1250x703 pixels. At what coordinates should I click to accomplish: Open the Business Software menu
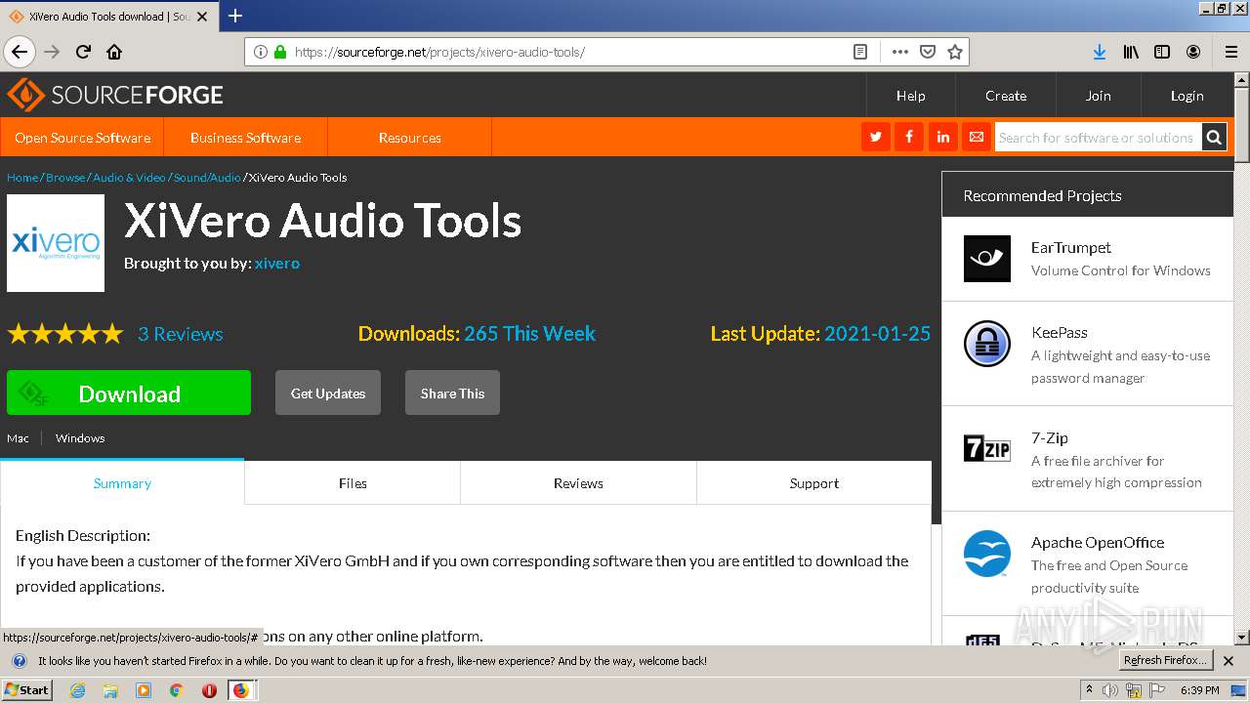tap(245, 138)
